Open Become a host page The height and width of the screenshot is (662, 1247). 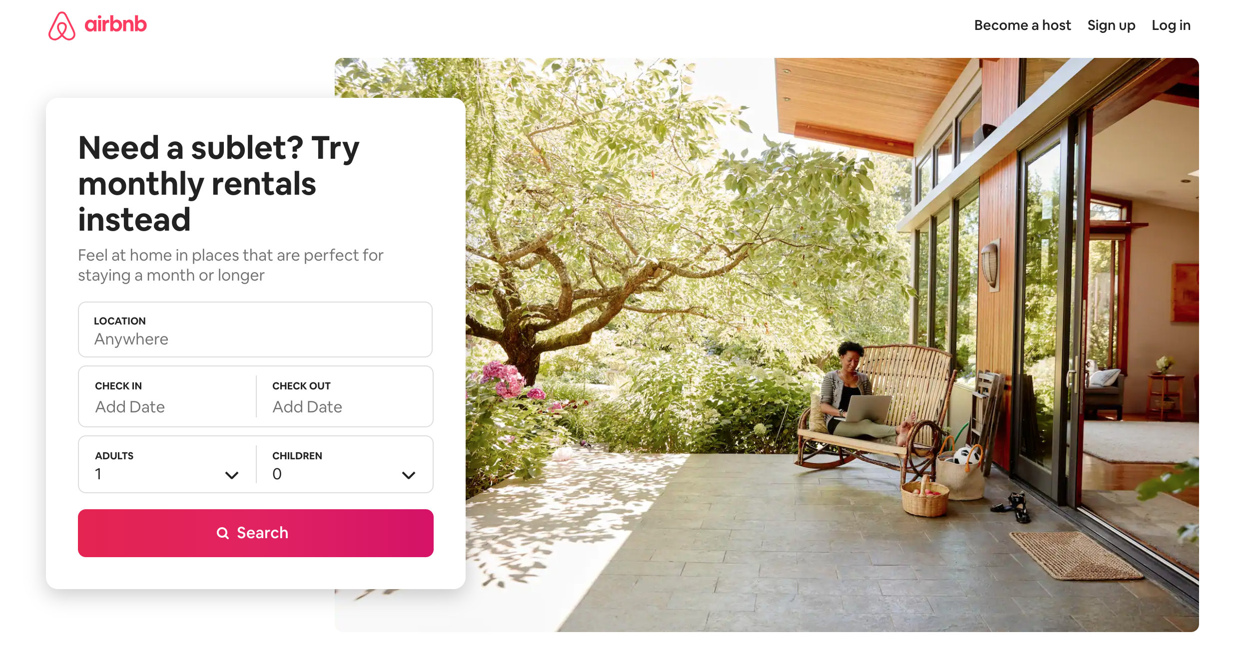(x=1022, y=25)
